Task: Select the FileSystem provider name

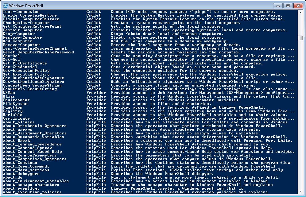Action: tap(15, 104)
